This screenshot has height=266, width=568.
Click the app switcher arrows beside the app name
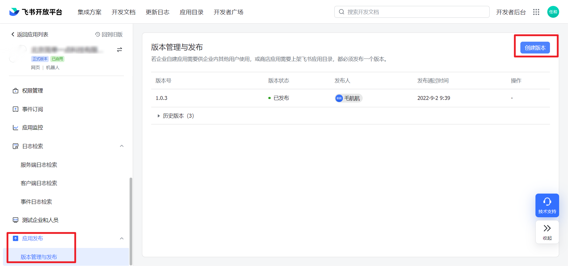tap(120, 50)
